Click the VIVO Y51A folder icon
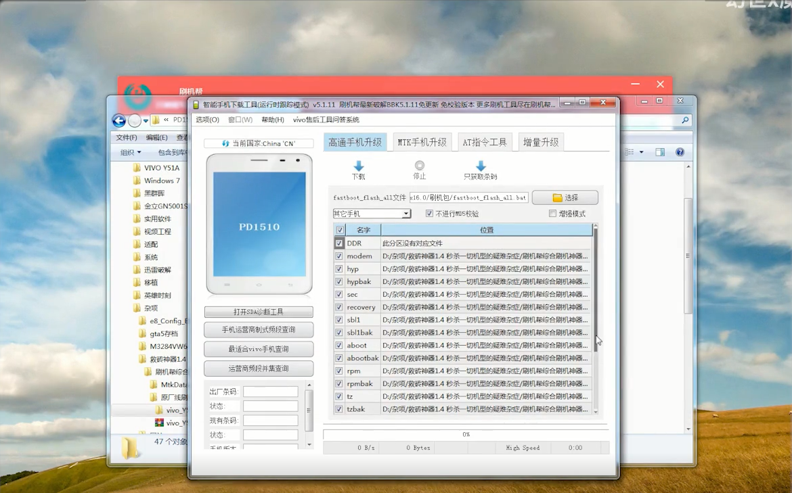Screen dimensions: 792x493 click(137, 168)
